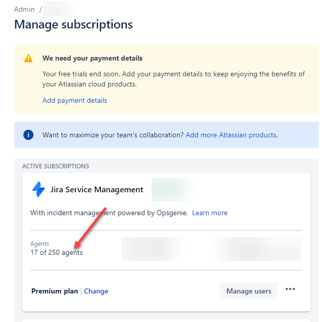Click the Manage subscriptions page heading
Screen dimensions: 335x322
(x=74, y=24)
